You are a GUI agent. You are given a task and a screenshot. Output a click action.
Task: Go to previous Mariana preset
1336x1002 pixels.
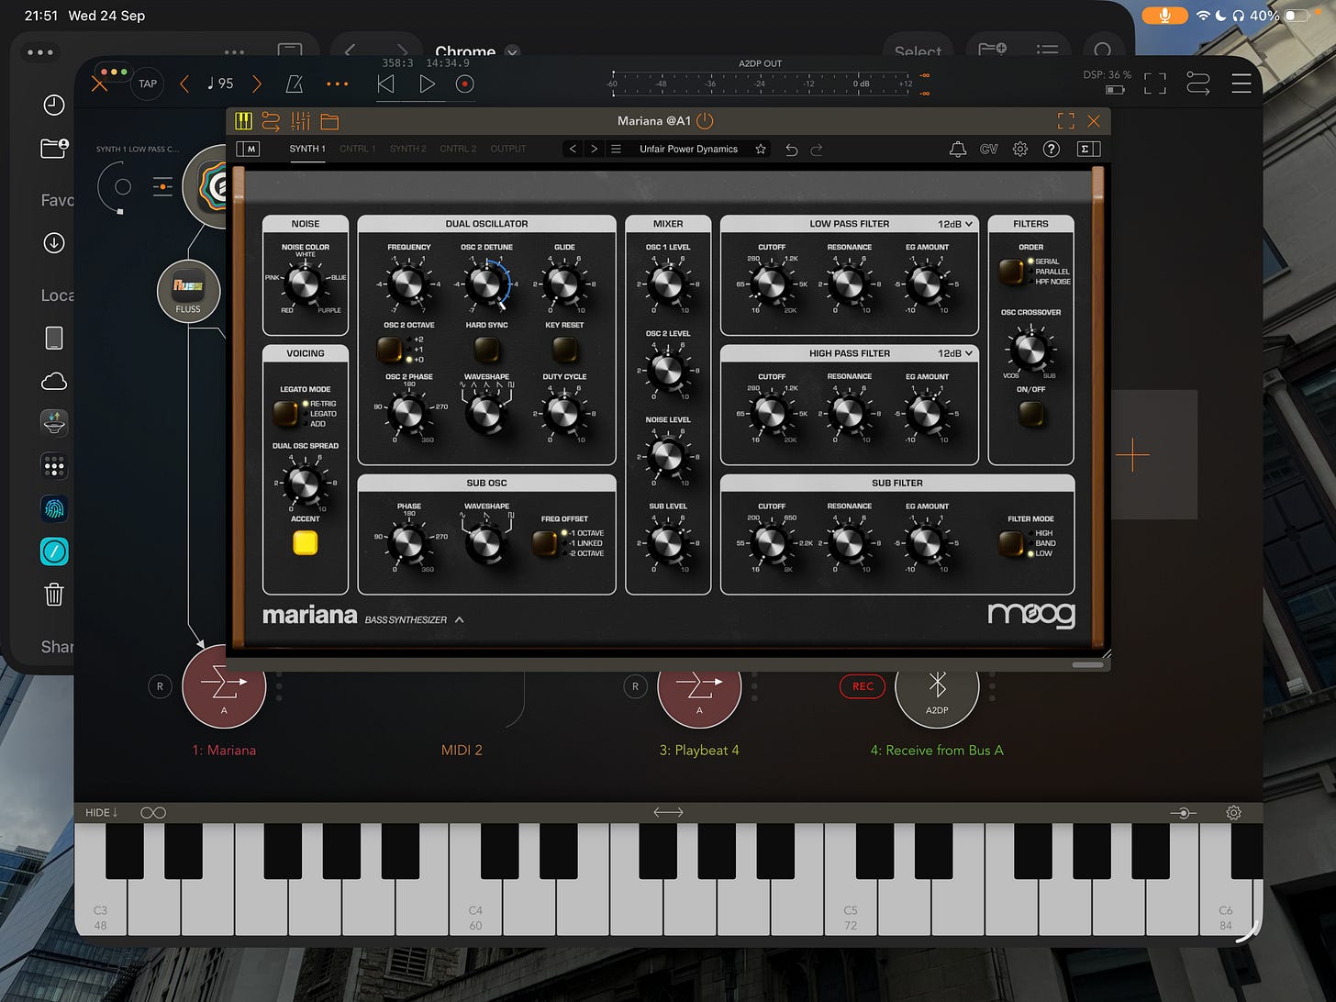click(x=573, y=149)
